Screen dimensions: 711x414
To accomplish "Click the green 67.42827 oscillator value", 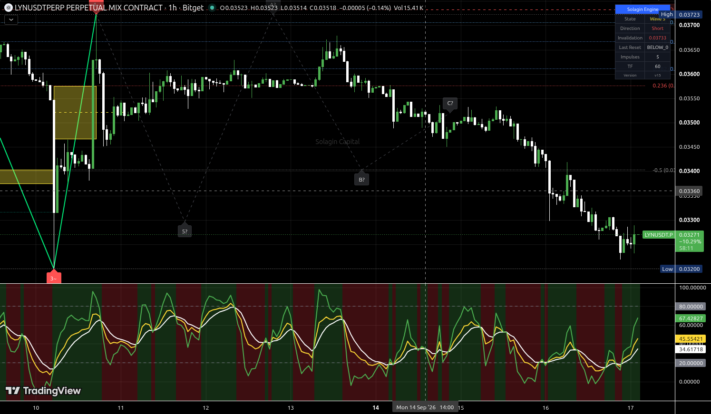I will [690, 318].
